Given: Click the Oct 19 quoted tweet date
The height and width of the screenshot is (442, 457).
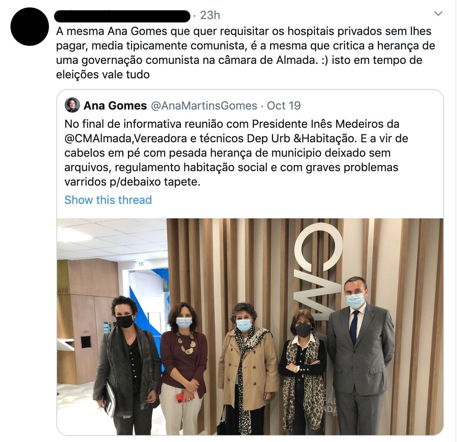Looking at the screenshot, I should coord(284,105).
